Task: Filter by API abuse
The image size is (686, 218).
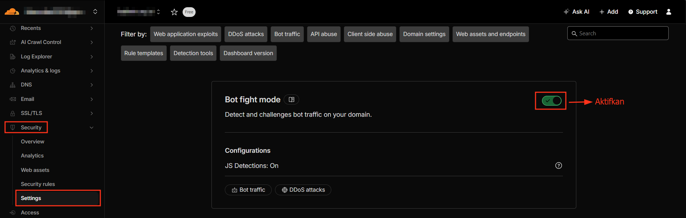Action: 324,34
